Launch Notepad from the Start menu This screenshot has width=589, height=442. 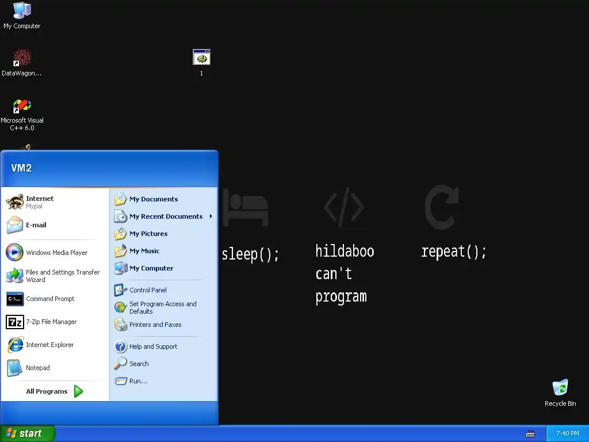(x=55, y=368)
